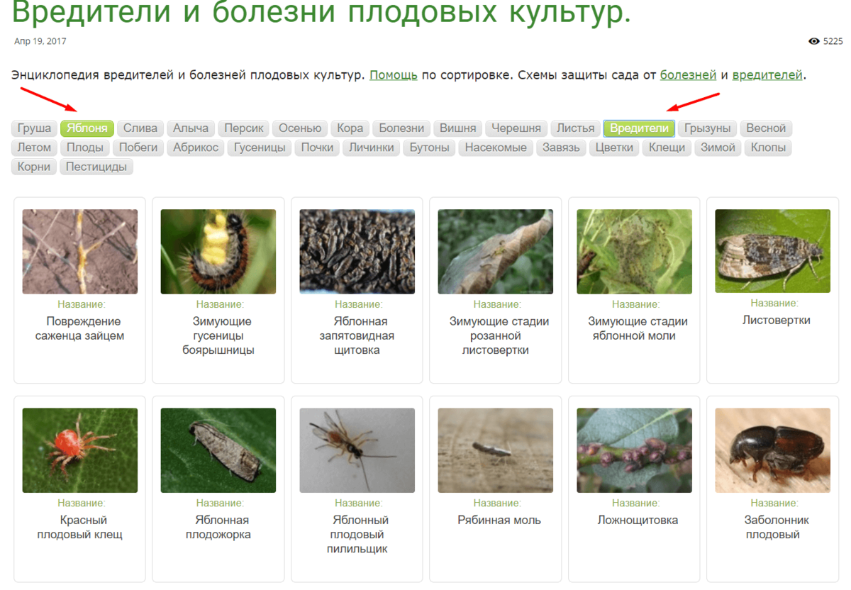Toggle the Груша filter tag
The height and width of the screenshot is (590, 851).
tap(34, 128)
